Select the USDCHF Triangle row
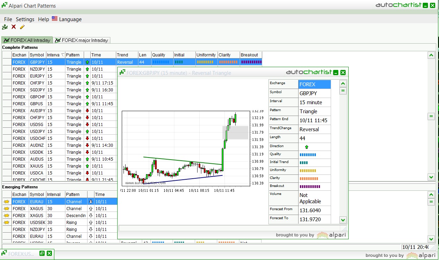The width and height of the screenshot is (439, 260). click(x=60, y=138)
